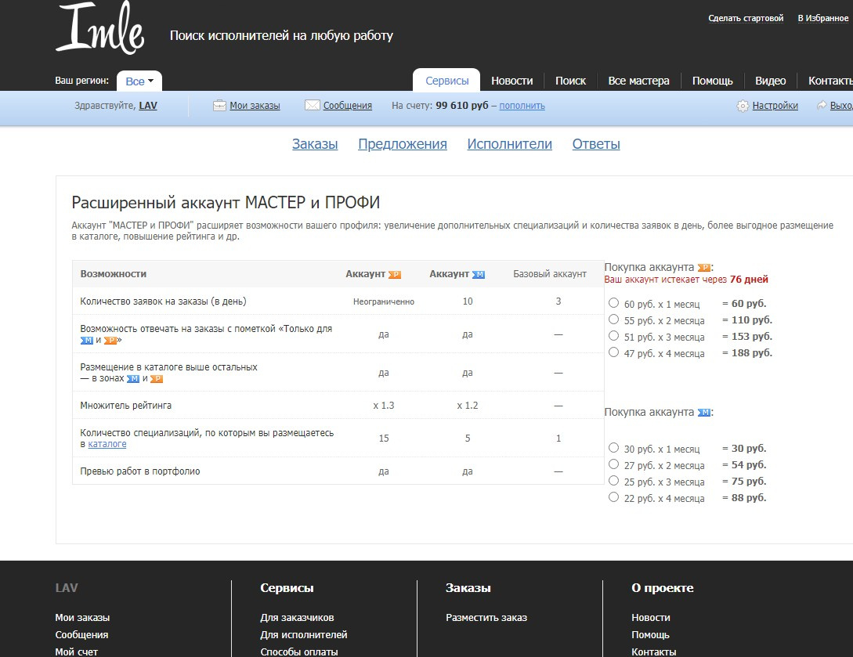Click the gear icon beside Настройки
The height and width of the screenshot is (657, 853).
tap(743, 106)
